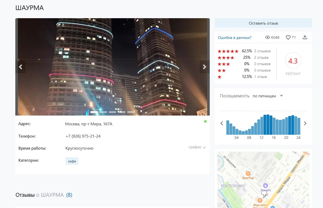Go to previous day in attendance chart

[221, 123]
